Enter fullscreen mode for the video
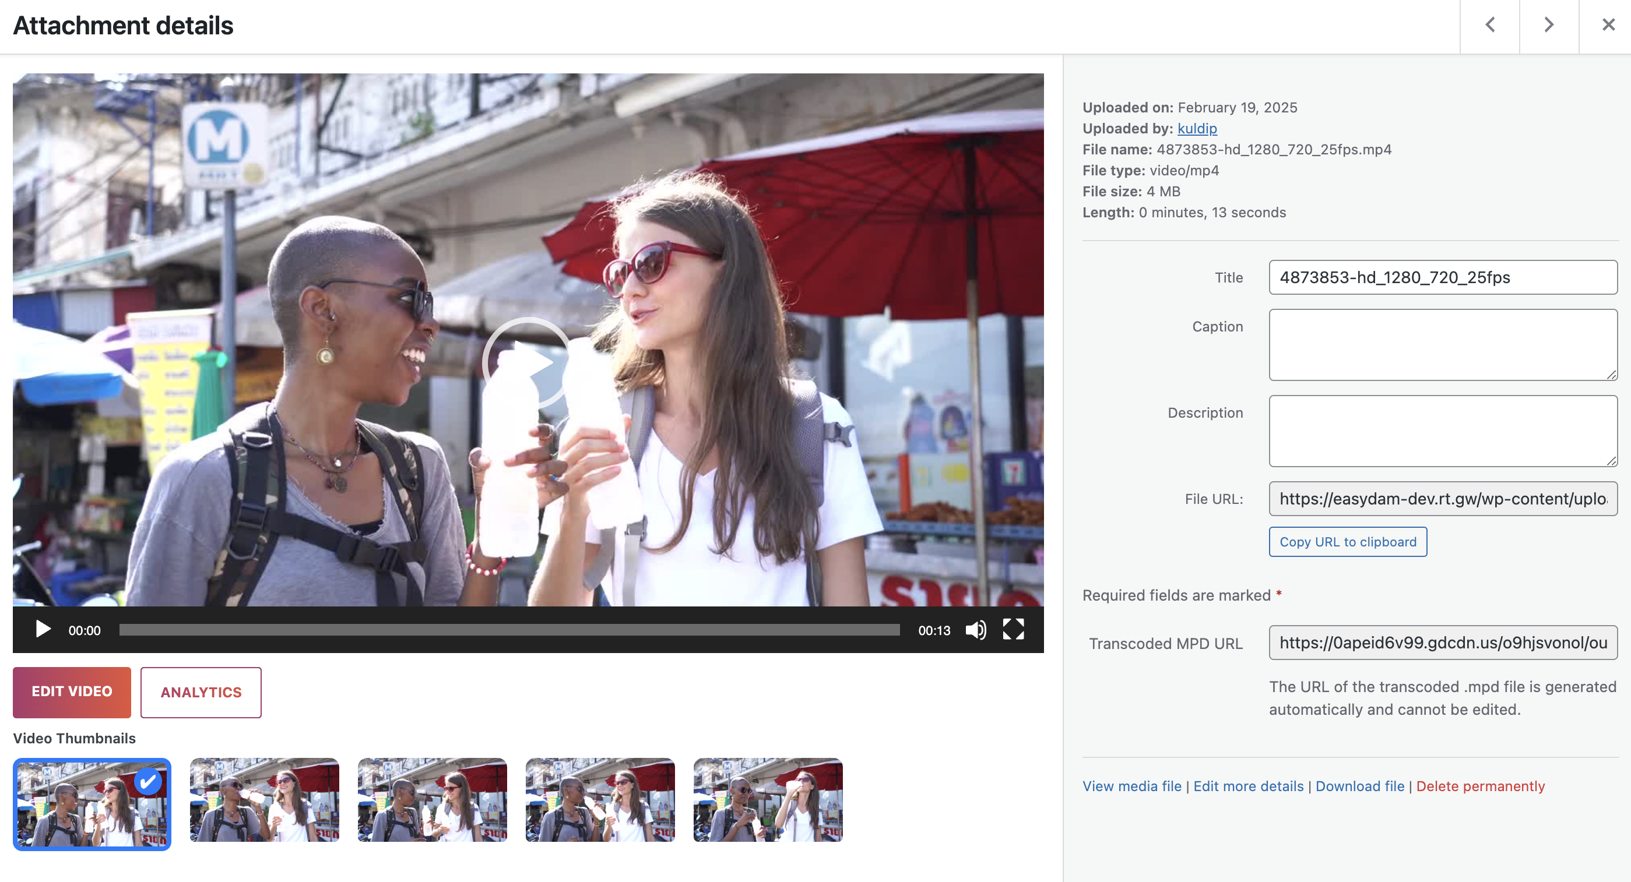The height and width of the screenshot is (882, 1631). [x=1013, y=630]
